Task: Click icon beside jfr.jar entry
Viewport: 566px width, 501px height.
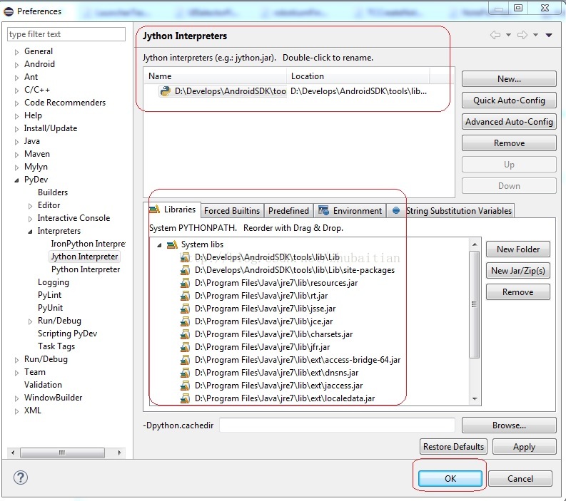Action: pyautogui.click(x=185, y=347)
